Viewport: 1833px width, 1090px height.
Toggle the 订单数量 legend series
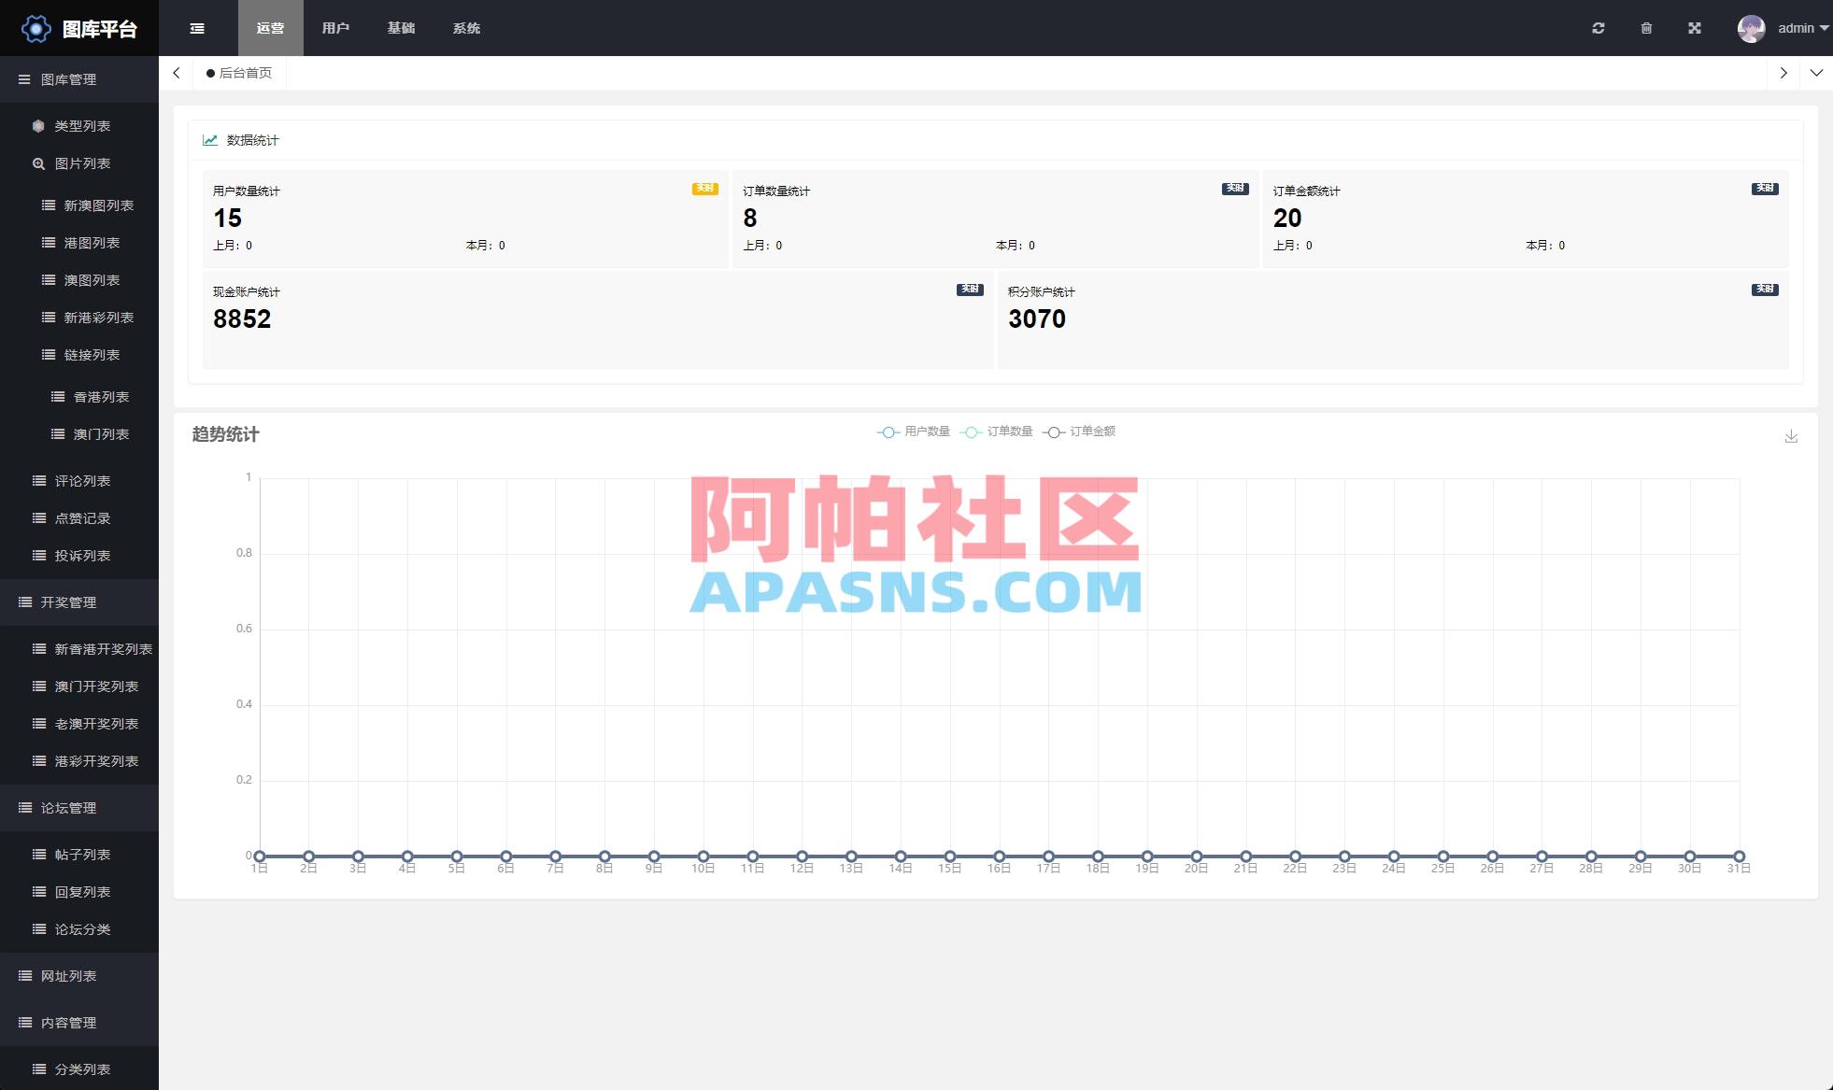tap(1002, 432)
